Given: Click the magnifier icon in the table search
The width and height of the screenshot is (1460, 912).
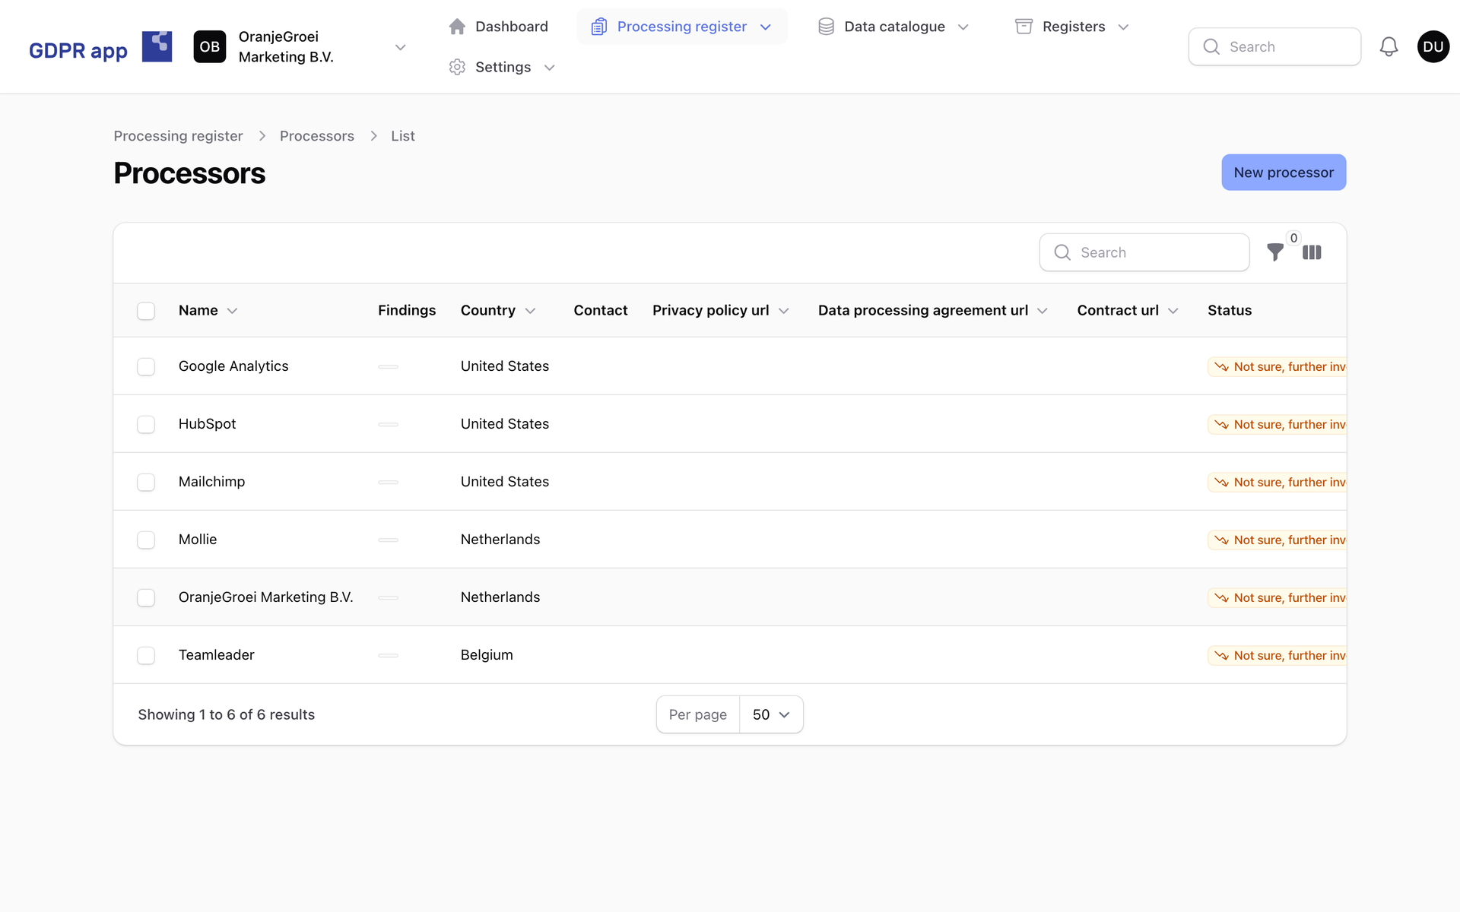Looking at the screenshot, I should (x=1062, y=252).
